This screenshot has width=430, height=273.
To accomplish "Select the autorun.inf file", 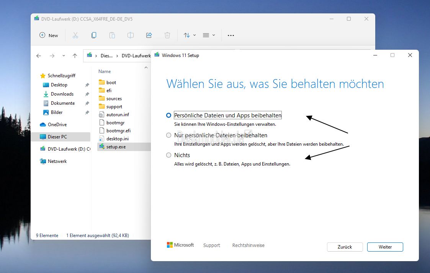I will pos(118,114).
